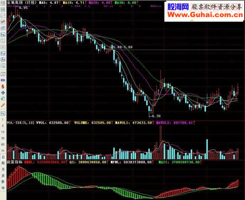Select the 日 daily period

[x=3, y=157]
